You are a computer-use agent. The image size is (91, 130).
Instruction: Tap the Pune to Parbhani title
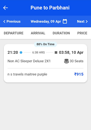[x=50, y=8]
